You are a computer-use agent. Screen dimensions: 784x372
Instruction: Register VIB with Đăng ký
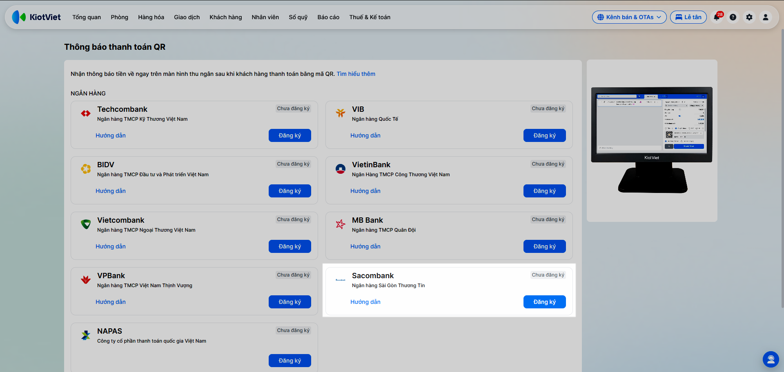point(545,135)
